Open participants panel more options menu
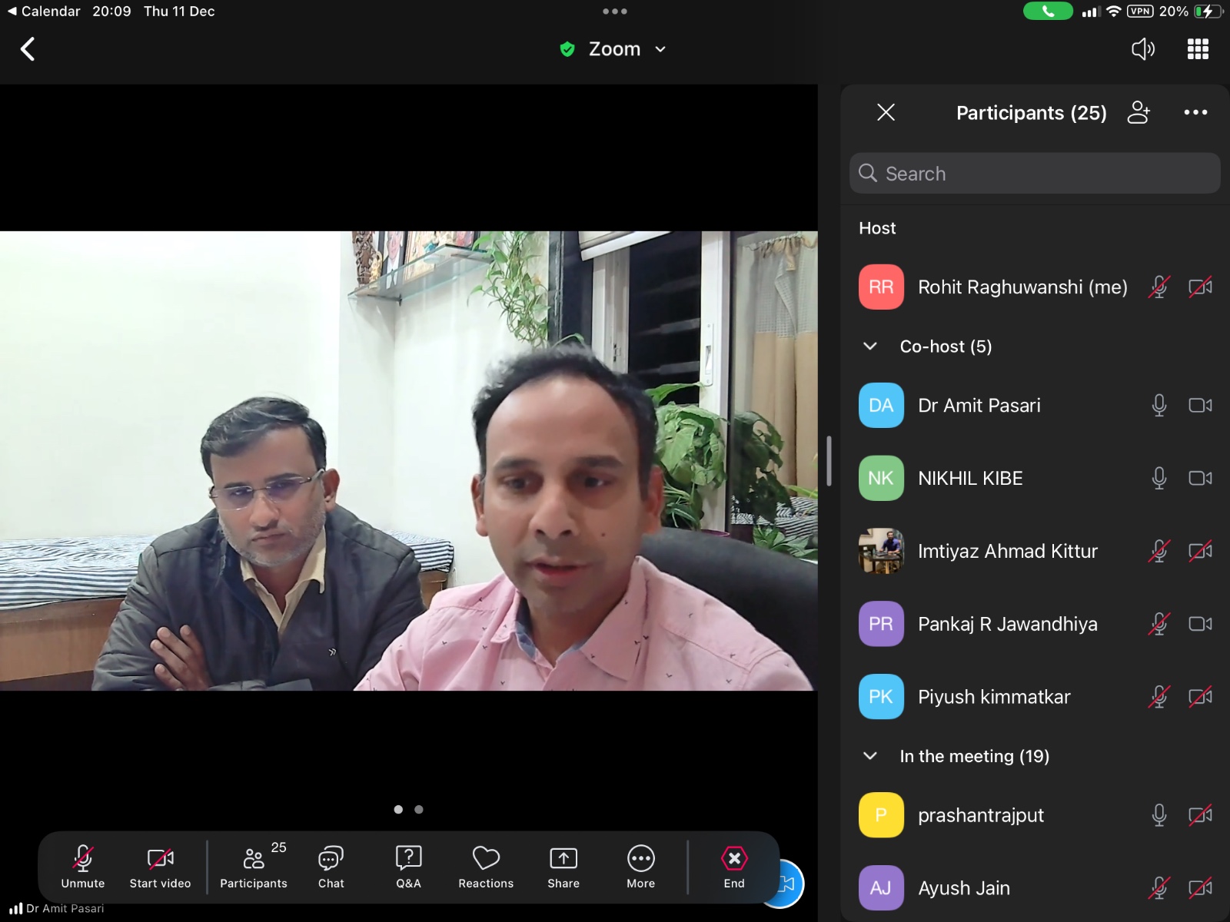 coord(1195,113)
